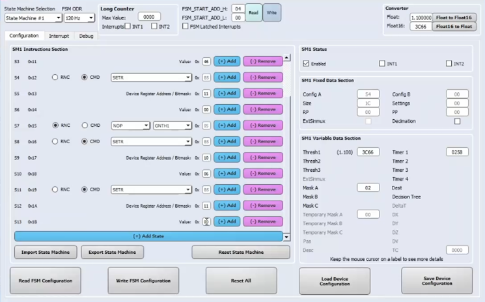485x302 pixels.
Task: Click the Mask A value field
Action: pyautogui.click(x=368, y=187)
